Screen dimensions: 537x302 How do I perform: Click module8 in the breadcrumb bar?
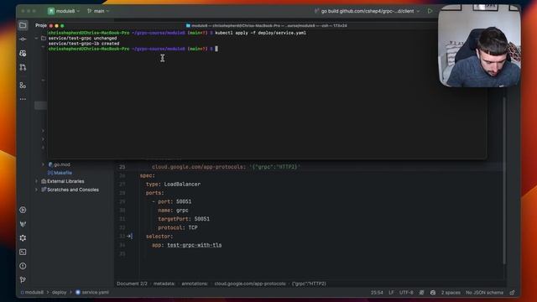point(34,293)
